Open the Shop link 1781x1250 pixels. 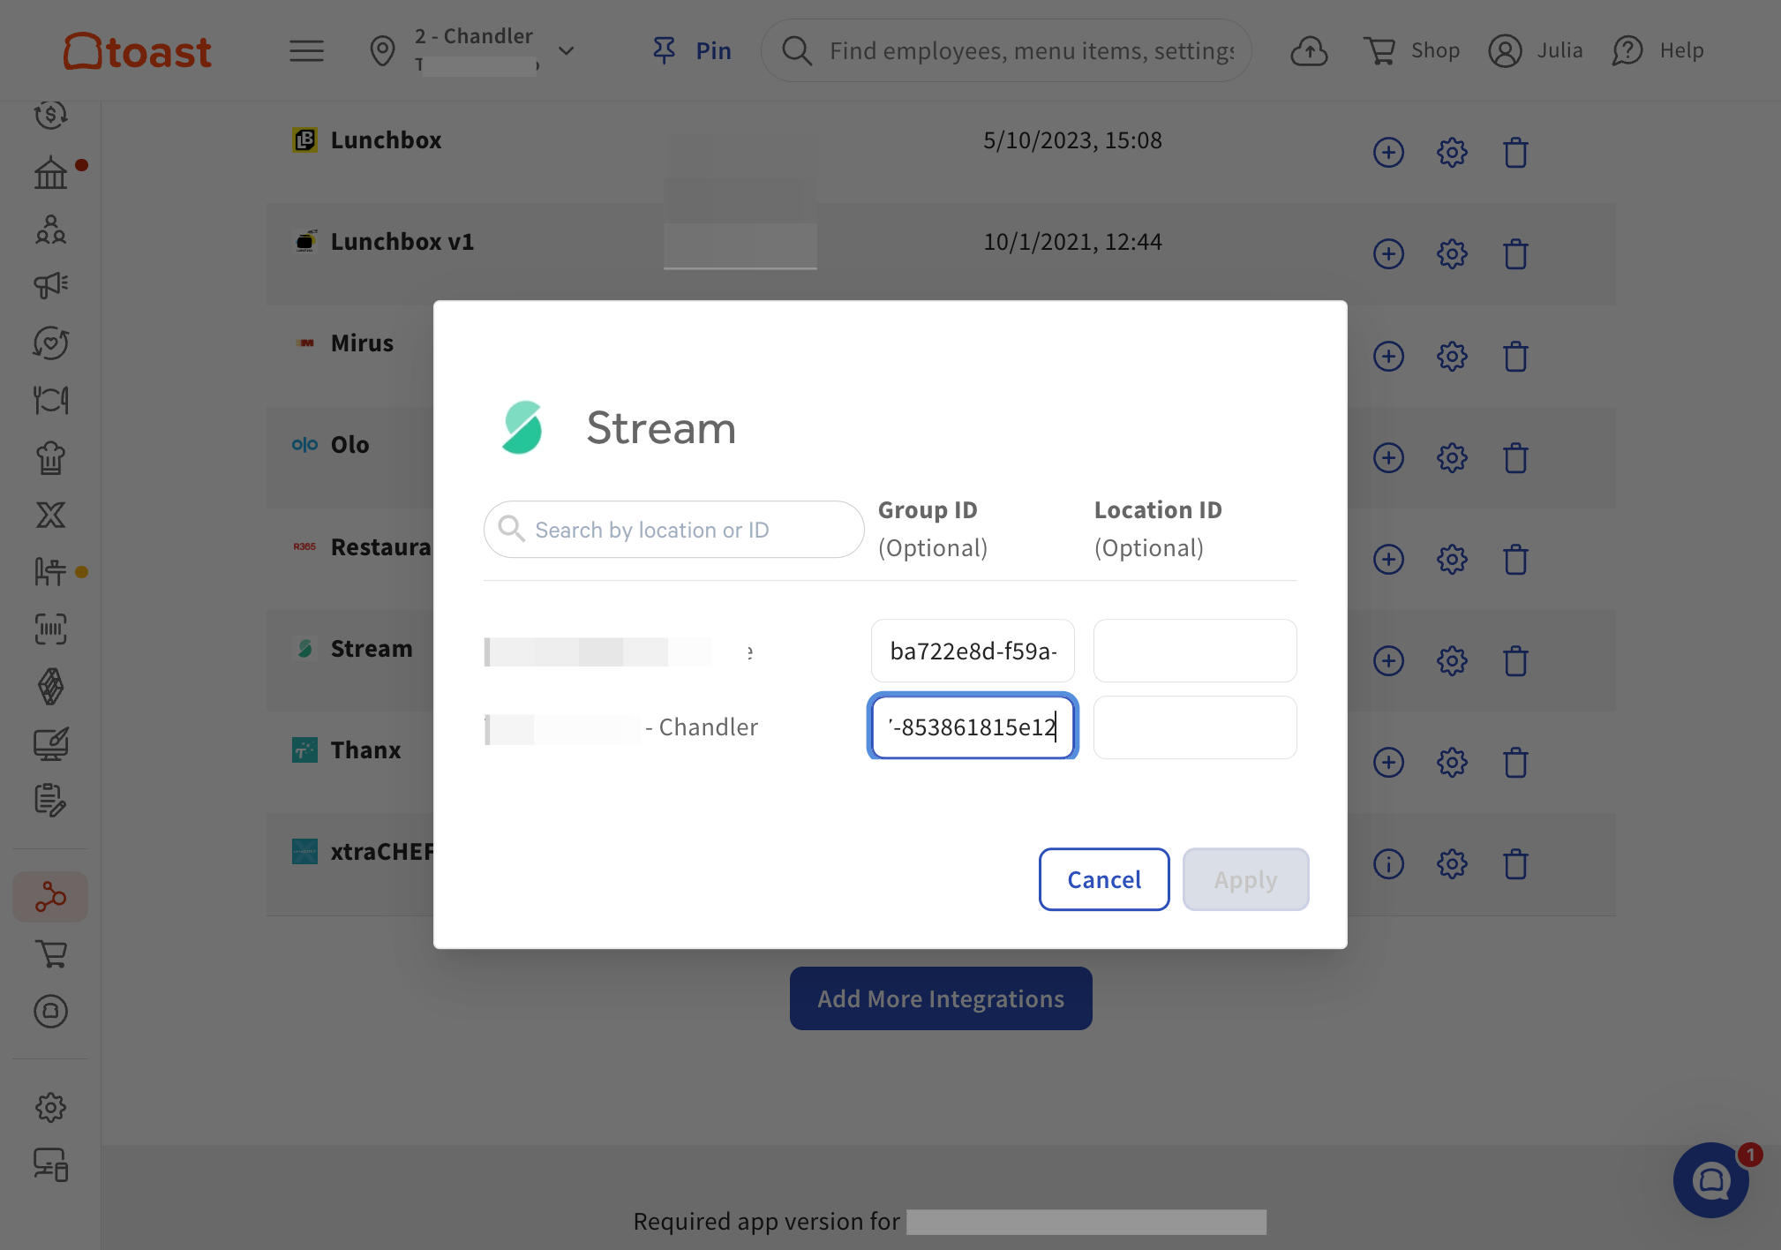[x=1411, y=51]
